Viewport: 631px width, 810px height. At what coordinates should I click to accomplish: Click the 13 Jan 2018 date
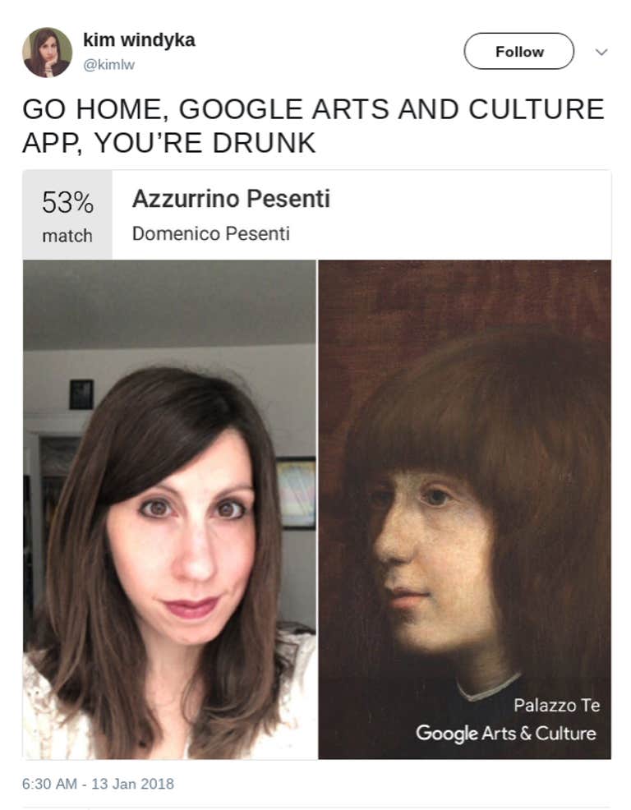coord(133,784)
